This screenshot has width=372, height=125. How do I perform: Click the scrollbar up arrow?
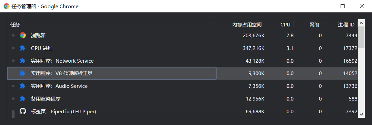click(x=361, y=23)
